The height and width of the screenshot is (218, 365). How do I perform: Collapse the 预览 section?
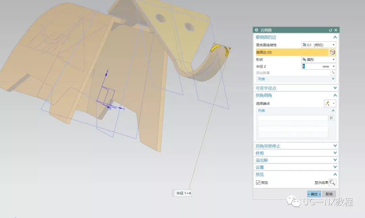pos(335,174)
